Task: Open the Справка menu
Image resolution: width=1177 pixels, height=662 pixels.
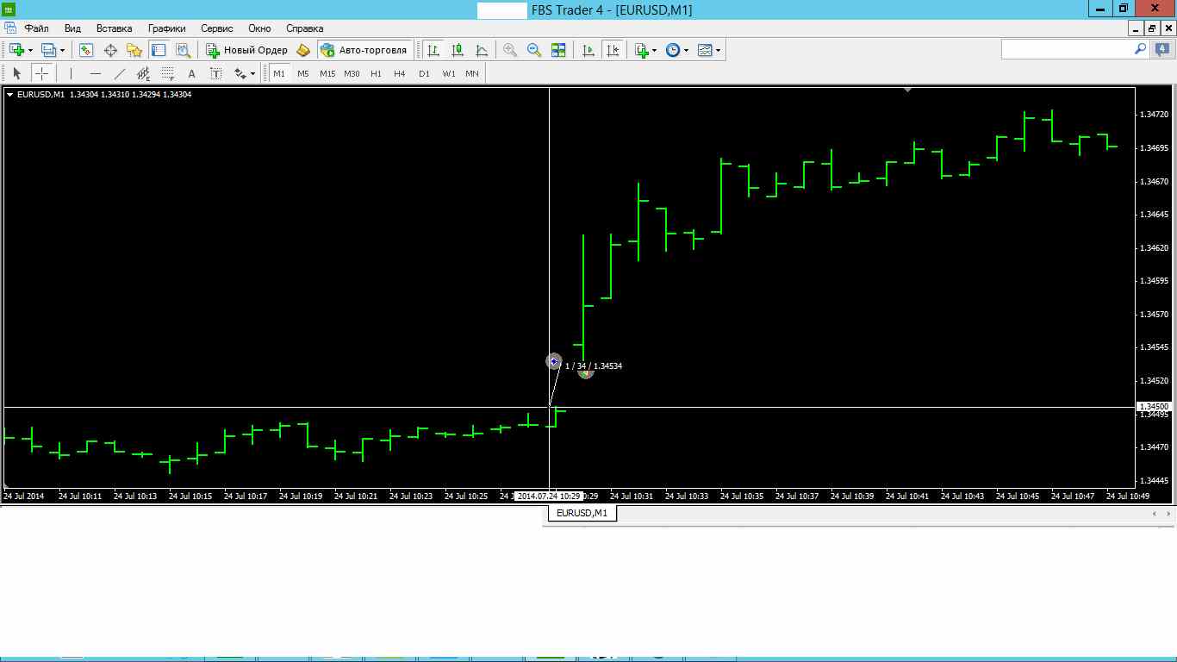Action: point(305,28)
